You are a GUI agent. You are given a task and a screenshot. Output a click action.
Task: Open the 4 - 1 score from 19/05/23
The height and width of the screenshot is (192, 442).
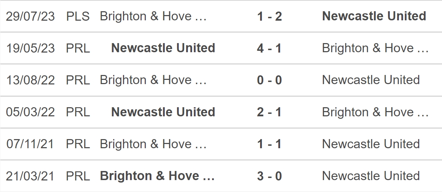269,48
